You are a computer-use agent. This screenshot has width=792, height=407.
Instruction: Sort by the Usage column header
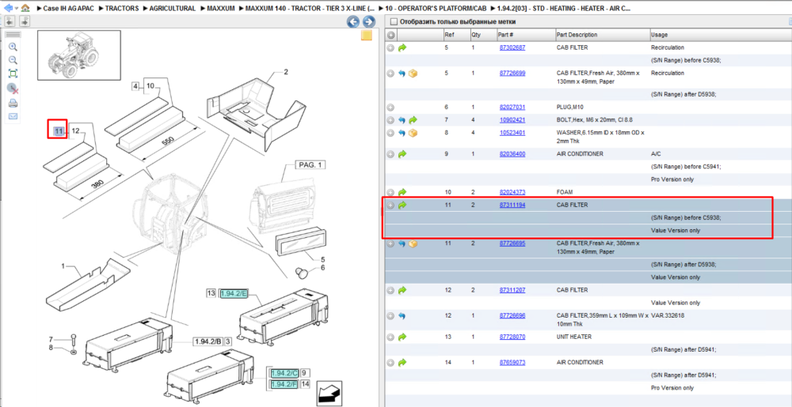(720, 36)
